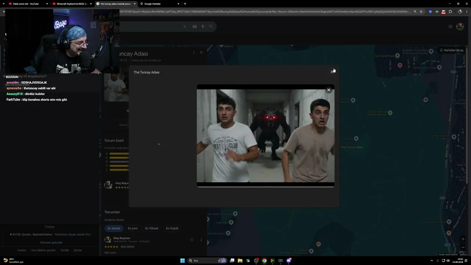Image resolution: width=471 pixels, height=265 pixels.
Task: Click the Konumu güncelle link
Action: pyautogui.click(x=51, y=243)
